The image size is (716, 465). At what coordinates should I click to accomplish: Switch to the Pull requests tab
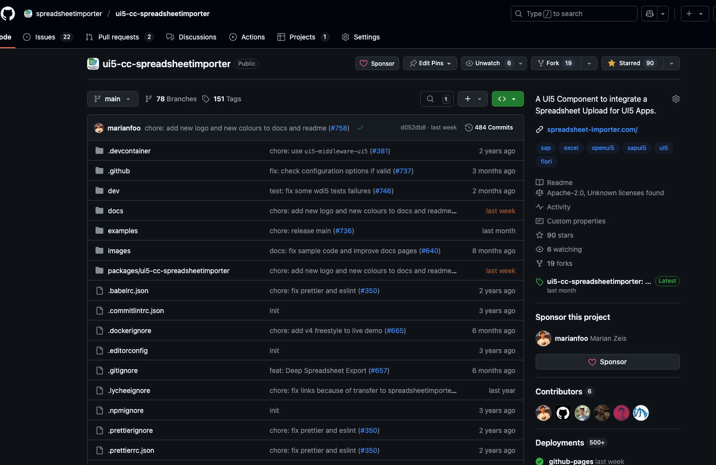coord(119,37)
